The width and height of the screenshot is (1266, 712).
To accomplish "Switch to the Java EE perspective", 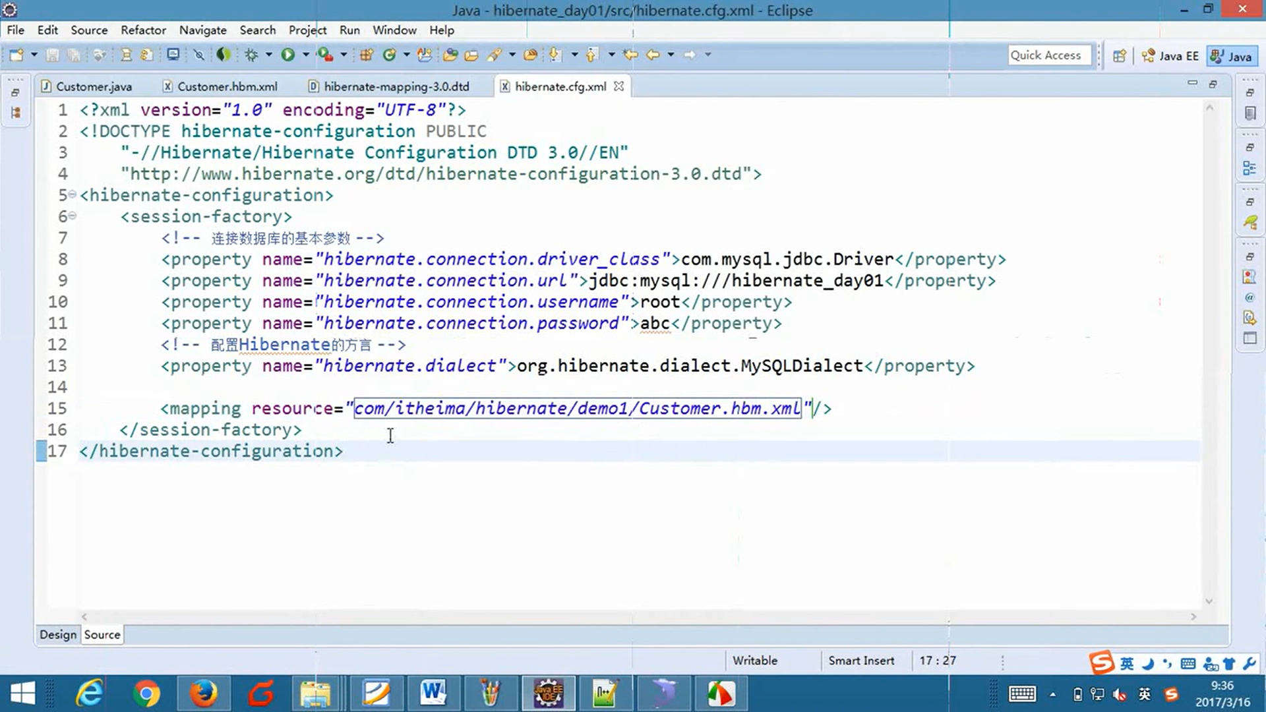I will pyautogui.click(x=1170, y=56).
